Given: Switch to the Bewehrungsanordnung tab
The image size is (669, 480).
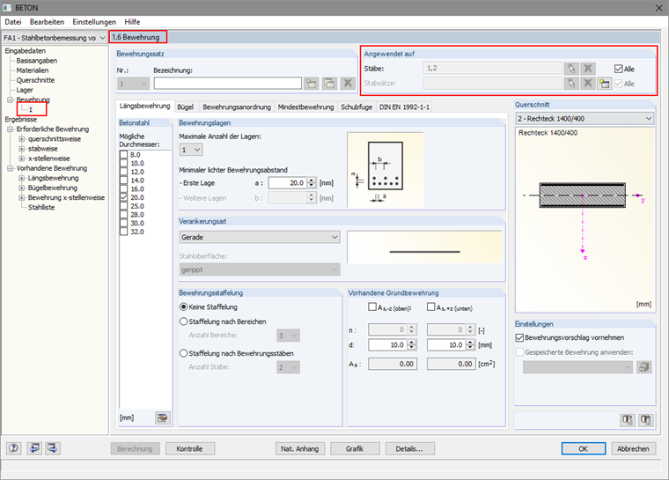Looking at the screenshot, I should click(x=237, y=107).
